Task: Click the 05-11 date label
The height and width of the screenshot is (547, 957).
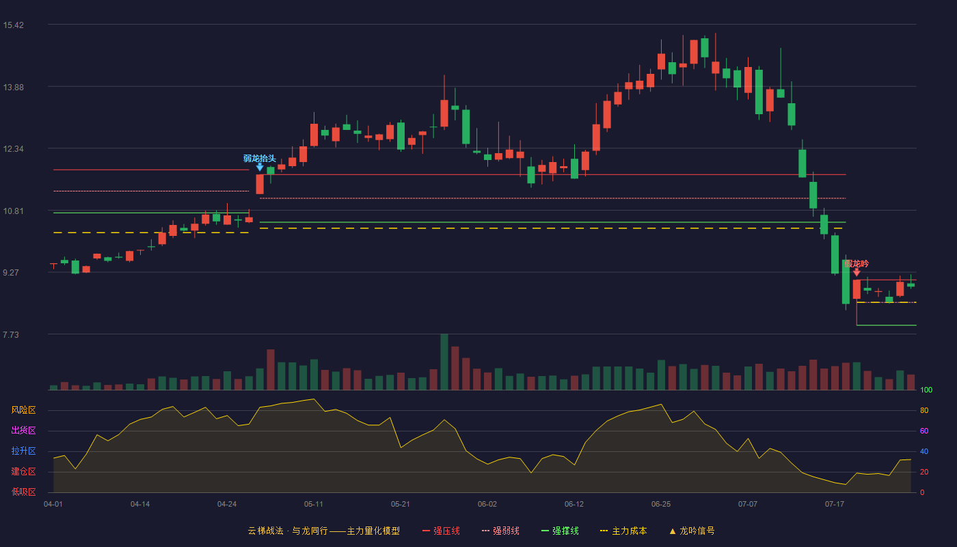Action: (x=314, y=504)
